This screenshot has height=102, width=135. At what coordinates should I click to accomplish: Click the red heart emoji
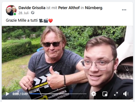[x=51, y=21]
